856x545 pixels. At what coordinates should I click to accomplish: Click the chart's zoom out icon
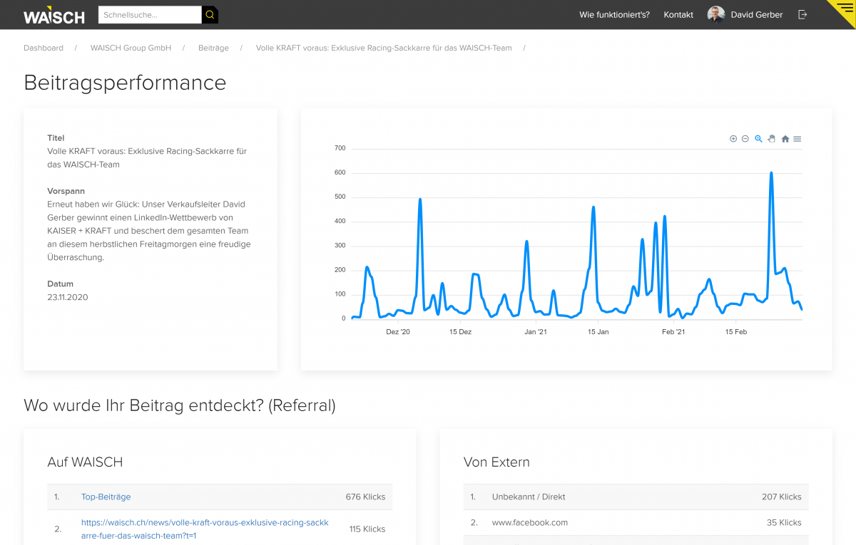click(x=745, y=139)
